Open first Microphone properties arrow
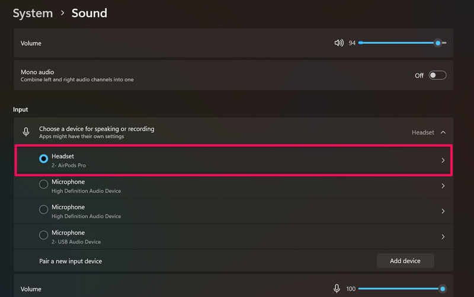Image resolution: width=474 pixels, height=297 pixels. point(443,186)
